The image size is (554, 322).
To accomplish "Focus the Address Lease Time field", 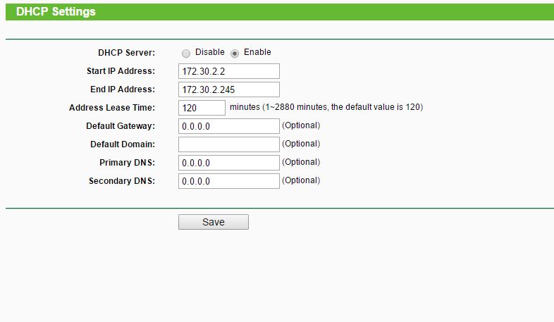I will (x=202, y=108).
